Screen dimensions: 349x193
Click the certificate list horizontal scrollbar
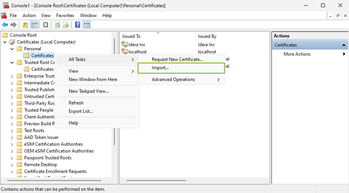(156, 180)
